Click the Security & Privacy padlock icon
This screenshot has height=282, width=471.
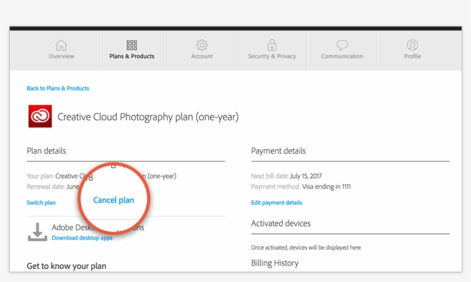click(272, 45)
